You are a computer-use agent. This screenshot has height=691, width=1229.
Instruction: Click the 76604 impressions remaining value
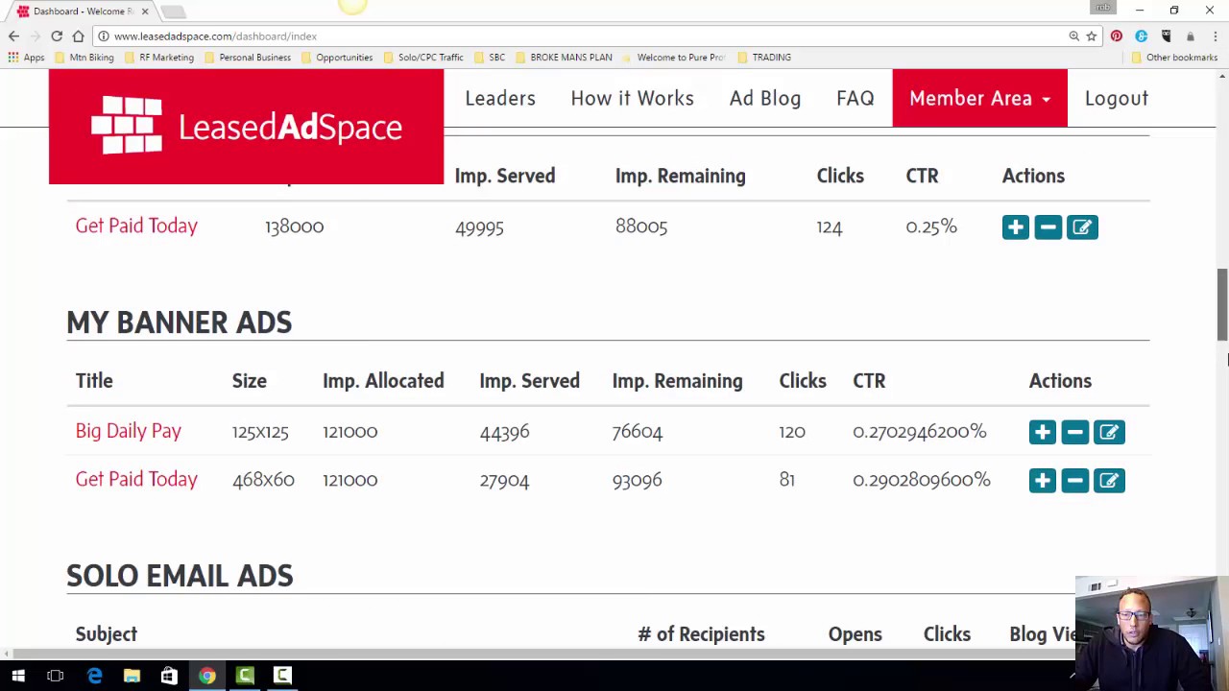click(x=638, y=432)
